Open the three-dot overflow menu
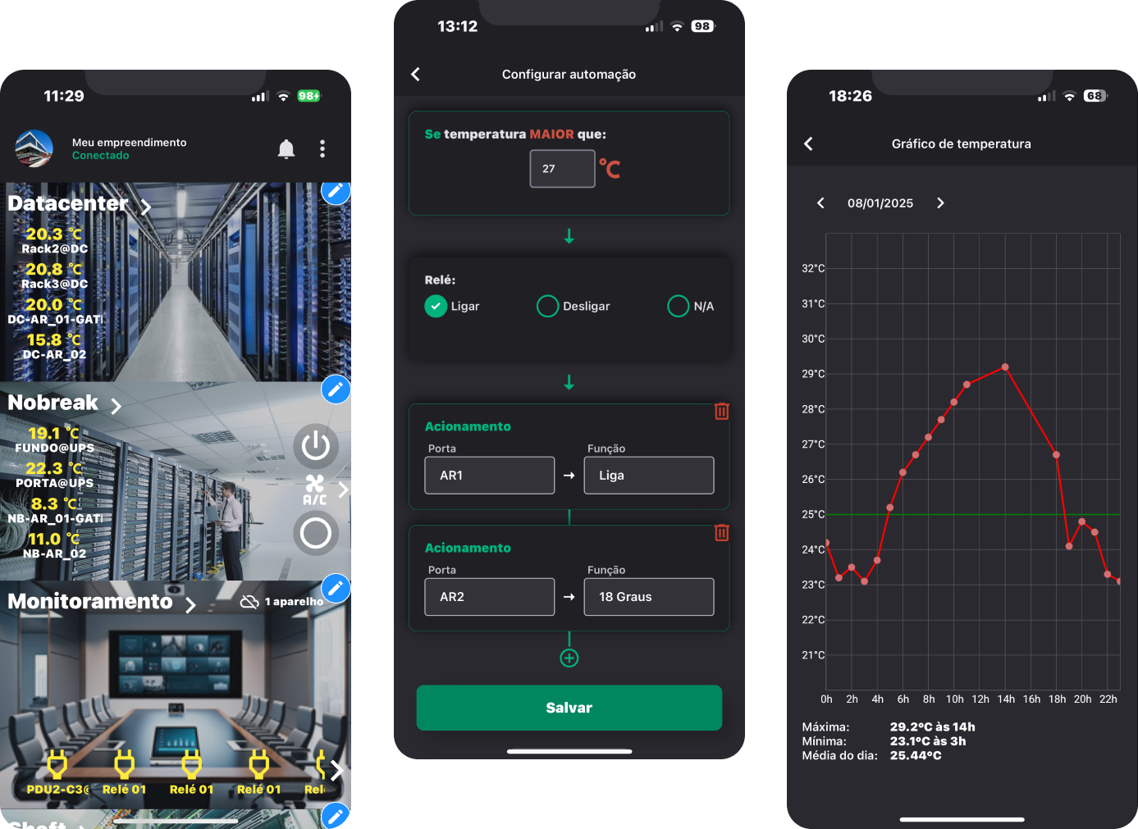The width and height of the screenshot is (1138, 829). click(322, 148)
